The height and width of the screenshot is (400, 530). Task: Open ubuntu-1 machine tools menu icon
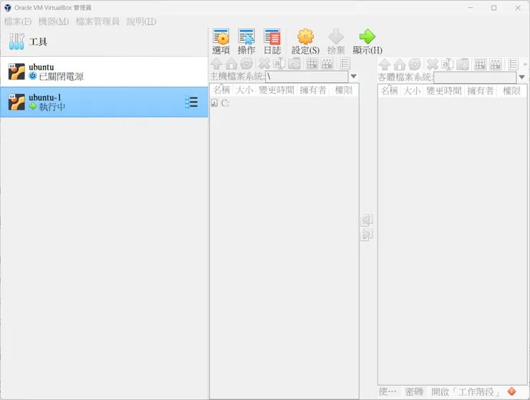pyautogui.click(x=192, y=102)
